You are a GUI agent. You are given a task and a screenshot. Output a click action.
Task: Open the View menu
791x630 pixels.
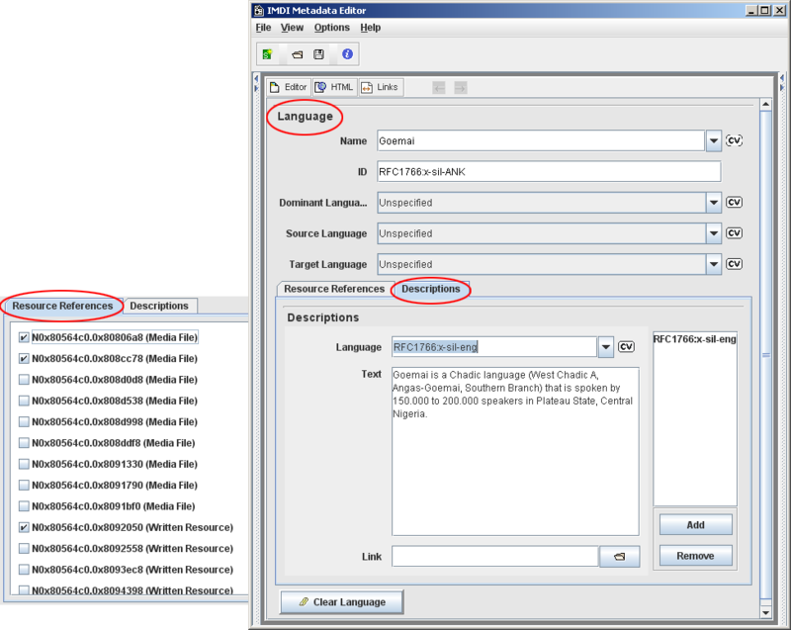point(292,28)
